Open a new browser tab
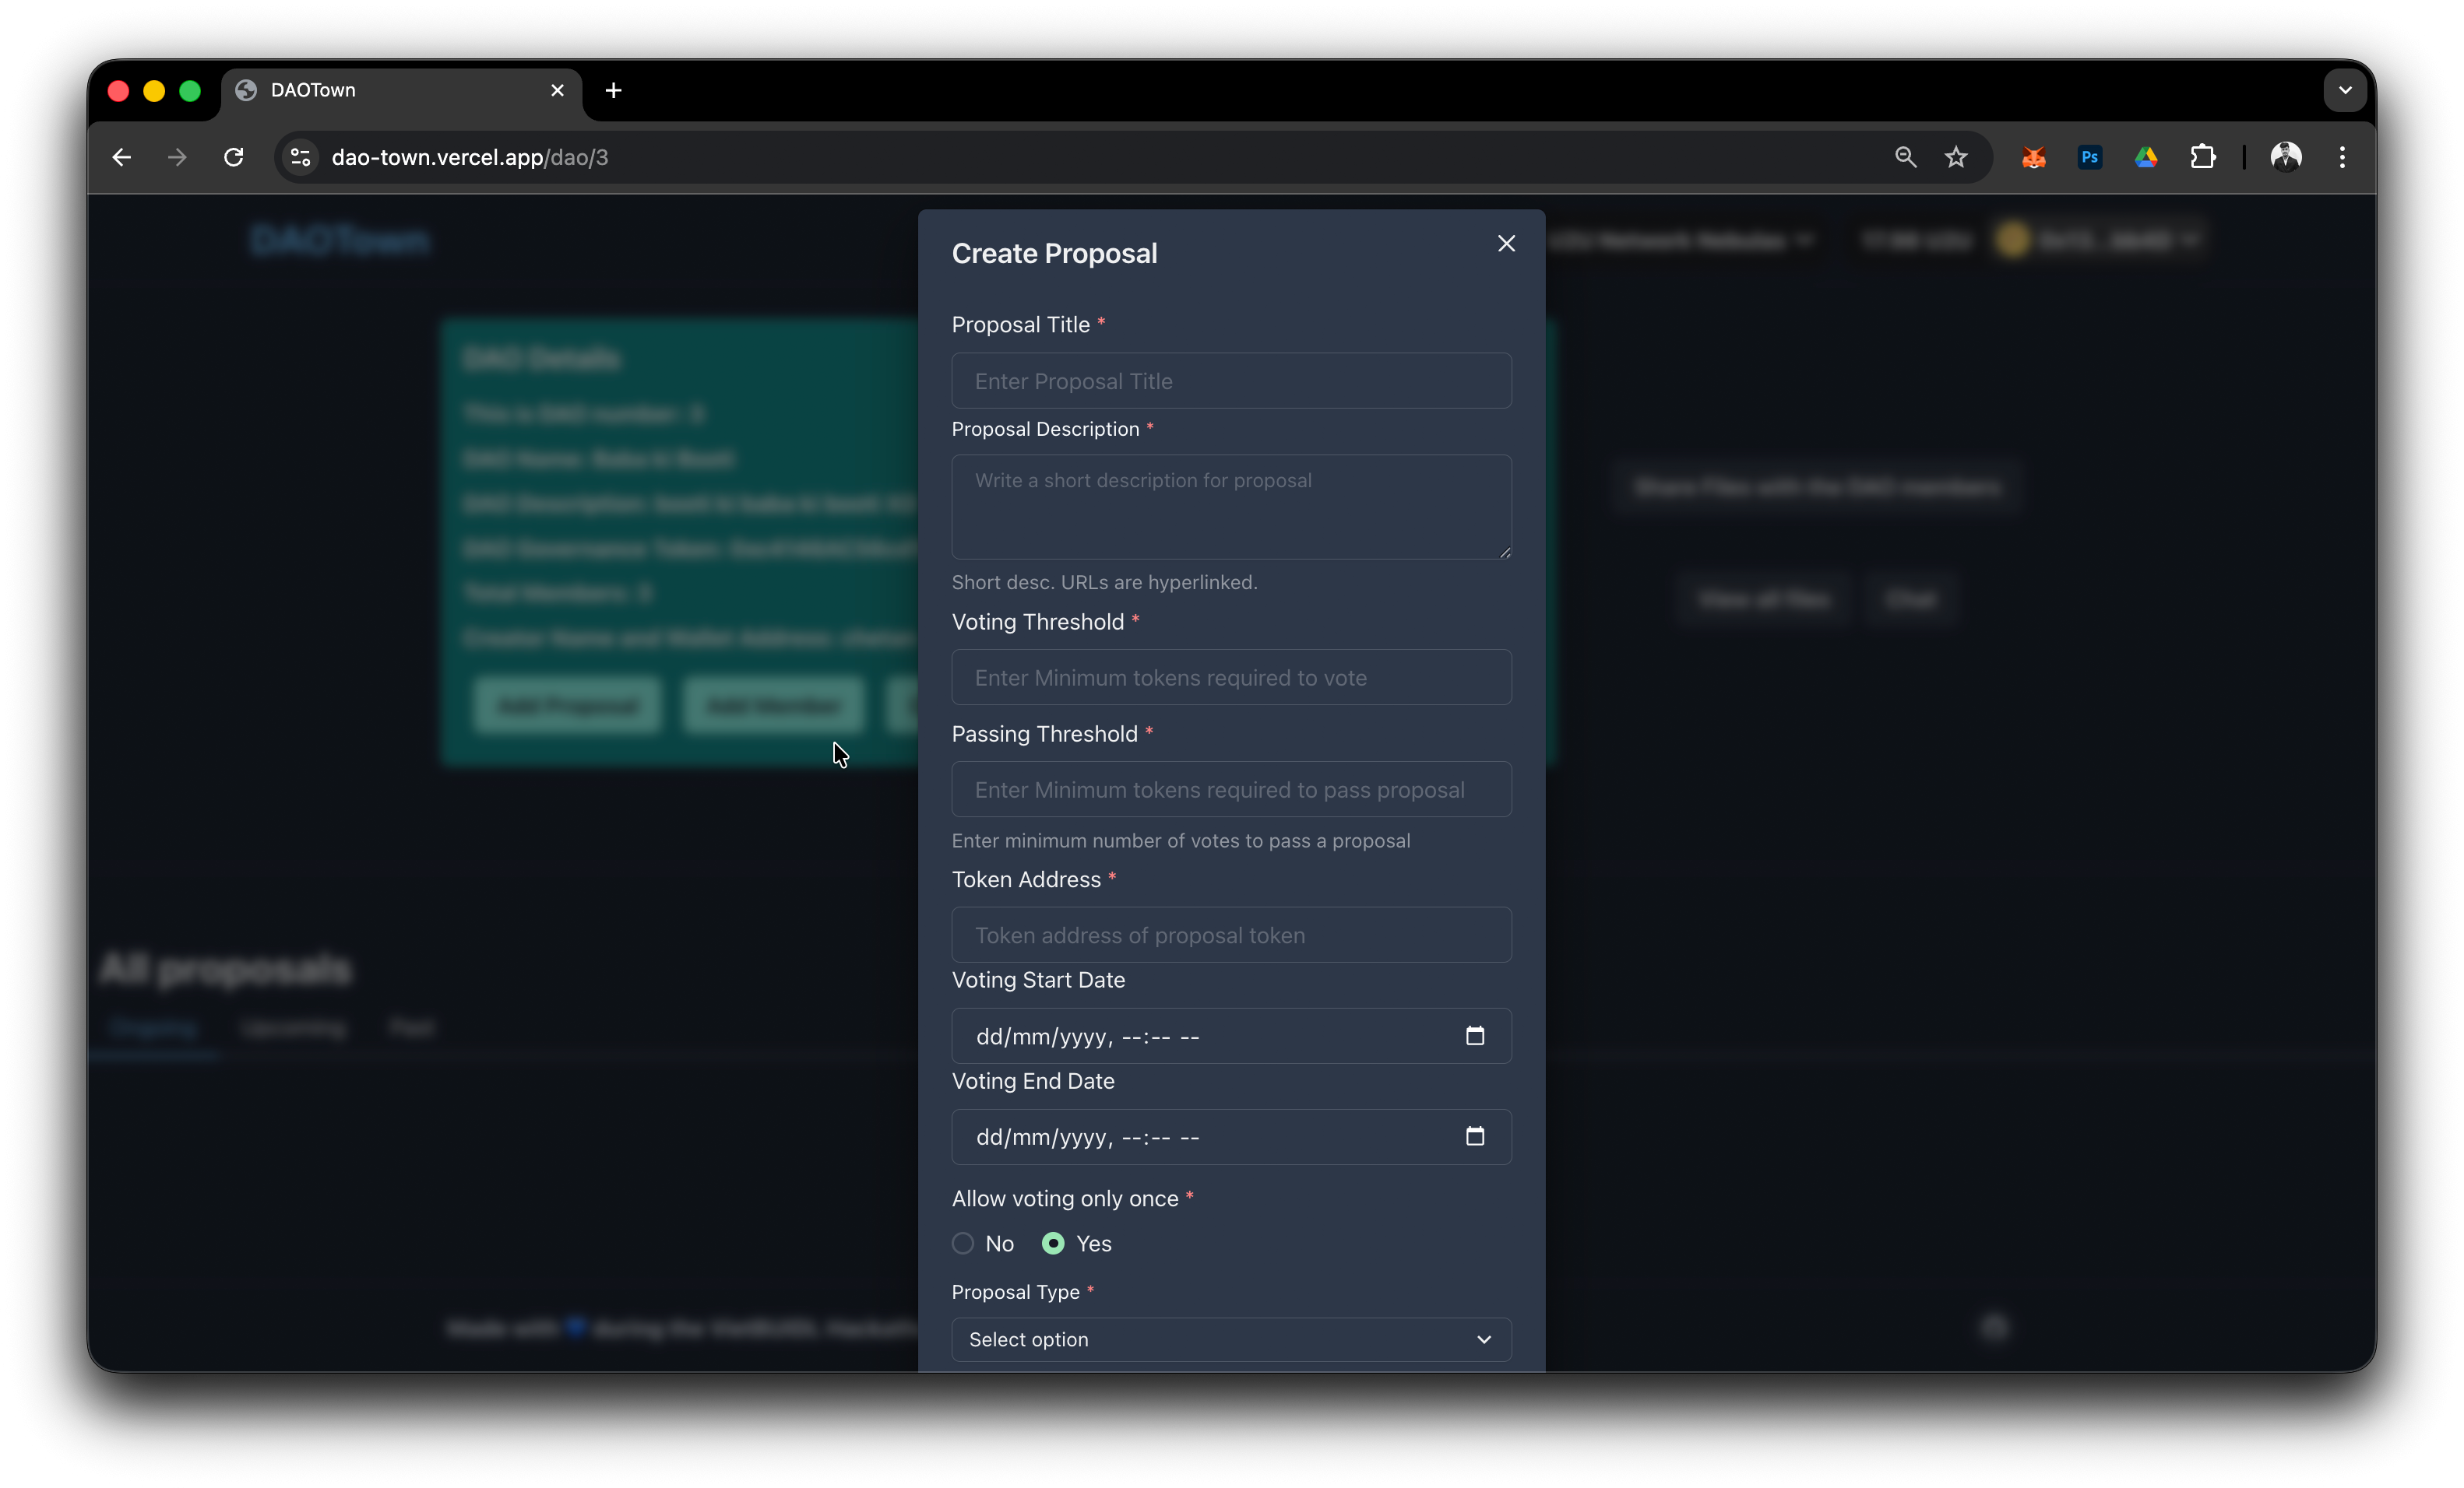2464x1488 pixels. (x=614, y=90)
